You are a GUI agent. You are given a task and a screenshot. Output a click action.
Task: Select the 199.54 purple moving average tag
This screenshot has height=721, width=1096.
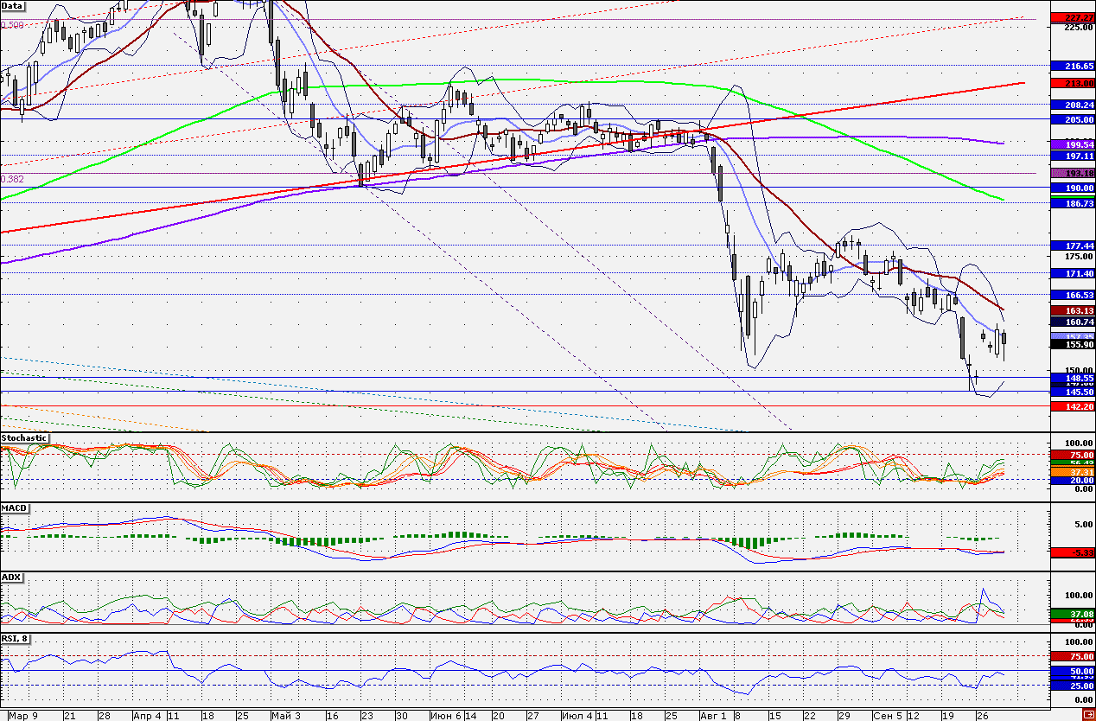tap(1072, 144)
